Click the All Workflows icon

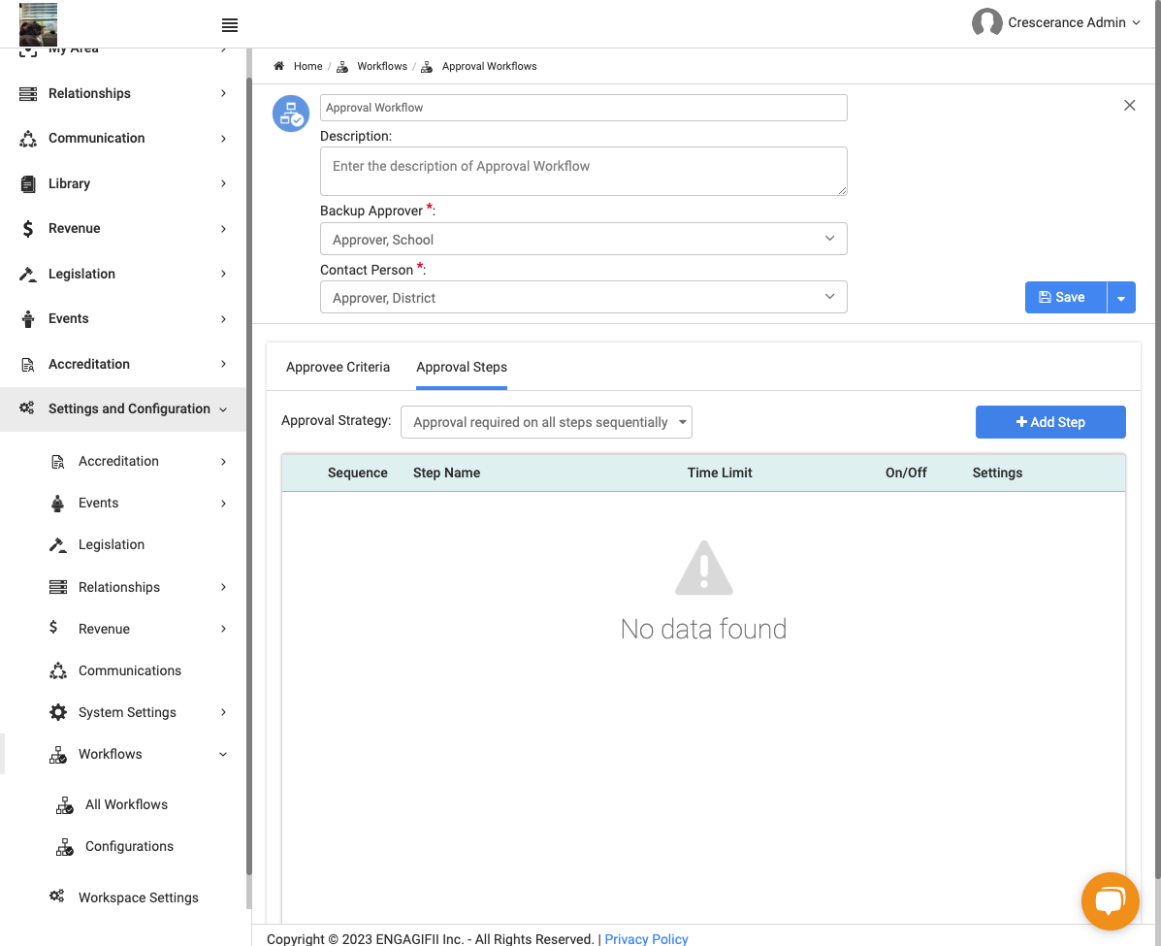pyautogui.click(x=65, y=805)
